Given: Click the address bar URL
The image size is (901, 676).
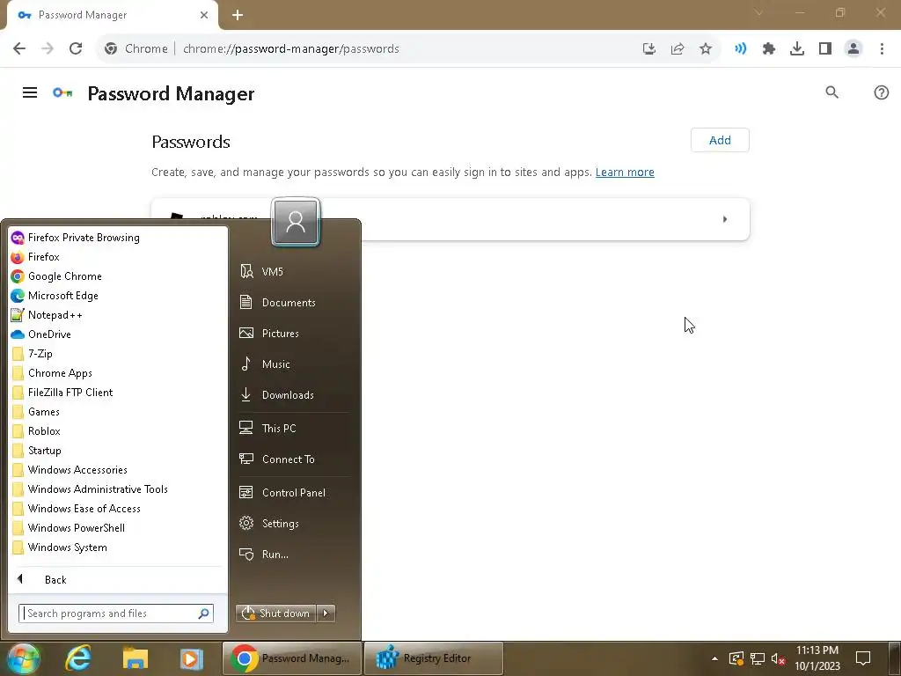Looking at the screenshot, I should (x=290, y=49).
